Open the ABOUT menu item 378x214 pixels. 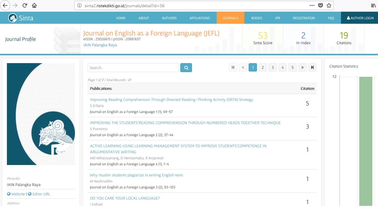[144, 18]
